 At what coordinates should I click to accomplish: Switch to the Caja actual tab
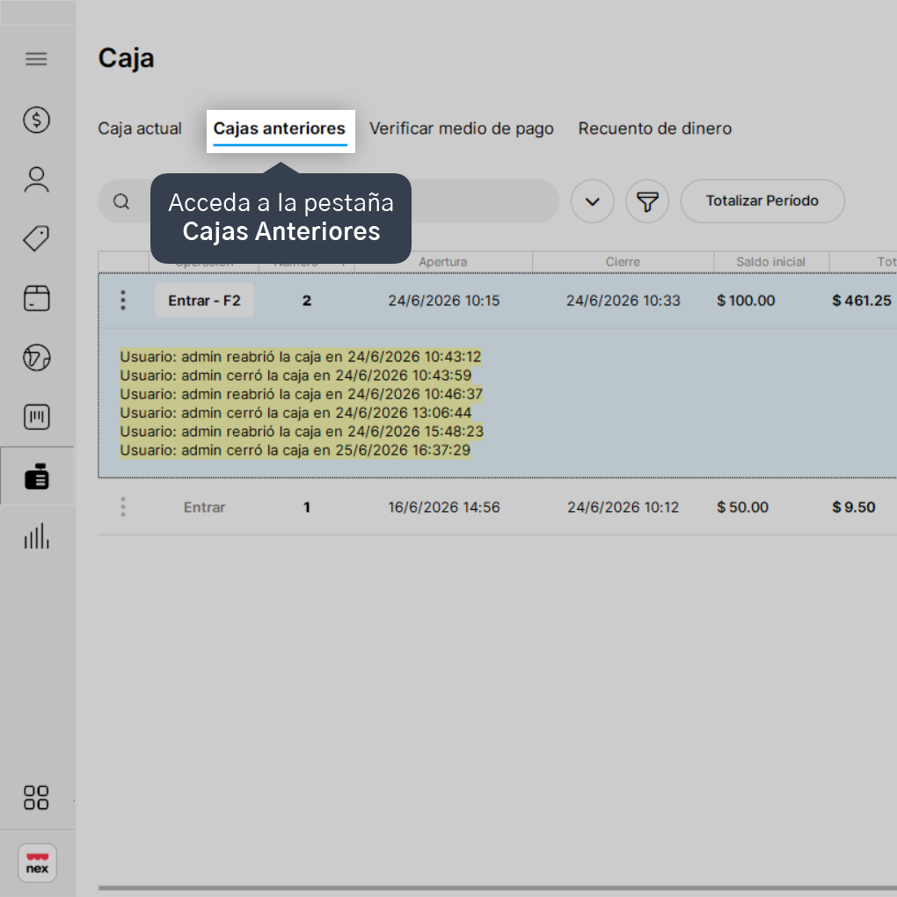pos(140,128)
